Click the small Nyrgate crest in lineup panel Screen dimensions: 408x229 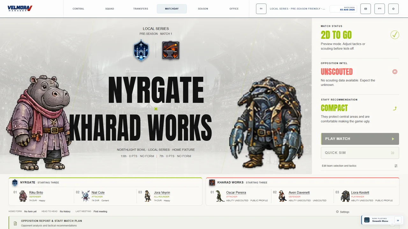15,183
